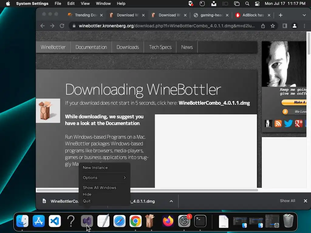Share this page using the share icon
The width and height of the screenshot is (311, 233).
pyautogui.click(x=263, y=26)
